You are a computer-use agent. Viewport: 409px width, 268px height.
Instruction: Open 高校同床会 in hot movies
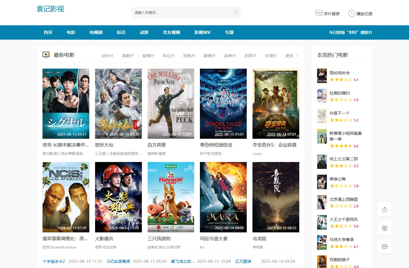[x=339, y=73]
